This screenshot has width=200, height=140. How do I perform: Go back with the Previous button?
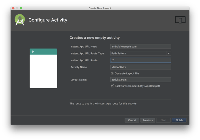(x=148, y=120)
